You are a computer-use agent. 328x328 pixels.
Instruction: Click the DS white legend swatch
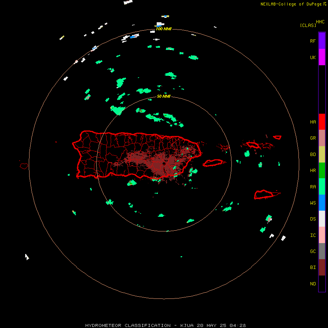[322, 219]
